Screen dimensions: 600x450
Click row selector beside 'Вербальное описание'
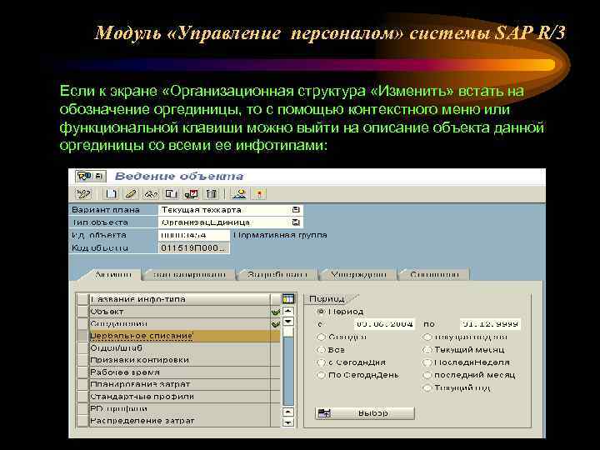click(82, 336)
